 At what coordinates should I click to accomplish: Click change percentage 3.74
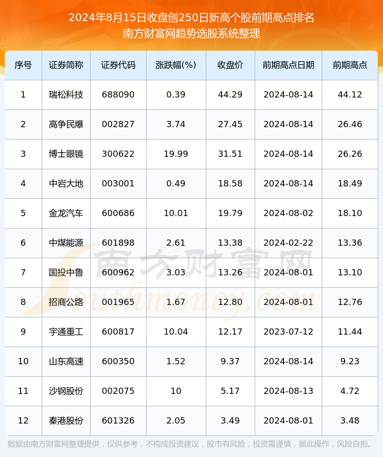(x=176, y=124)
